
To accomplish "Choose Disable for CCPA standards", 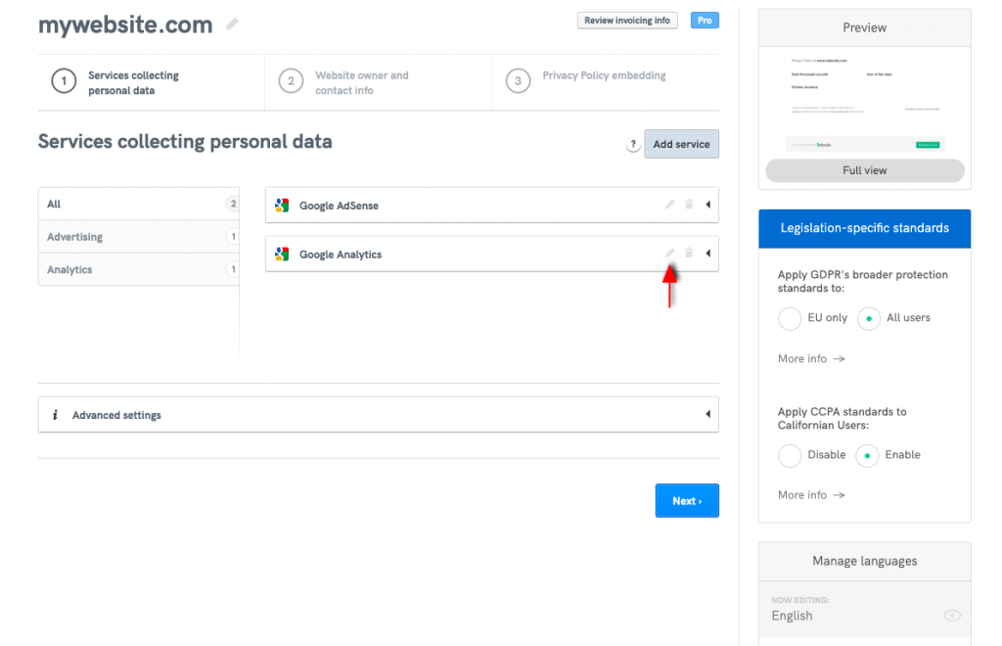I will pos(790,455).
